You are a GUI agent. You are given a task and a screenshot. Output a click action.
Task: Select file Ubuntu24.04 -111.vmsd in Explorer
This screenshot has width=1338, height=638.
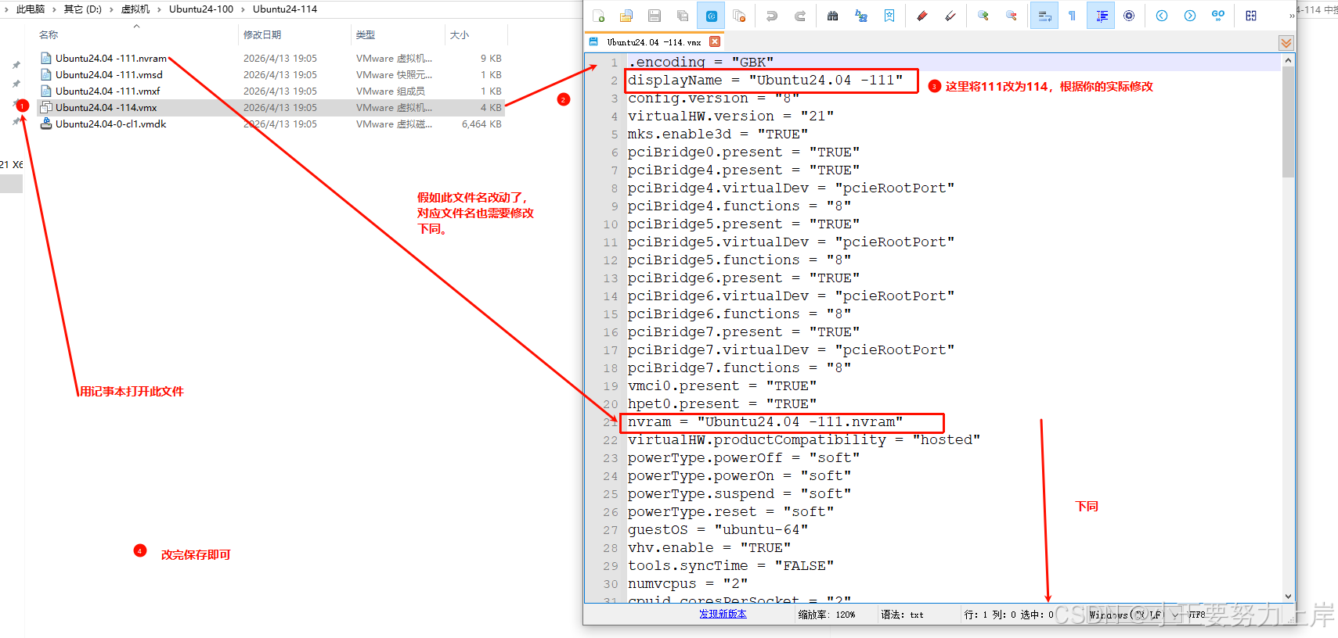point(109,75)
